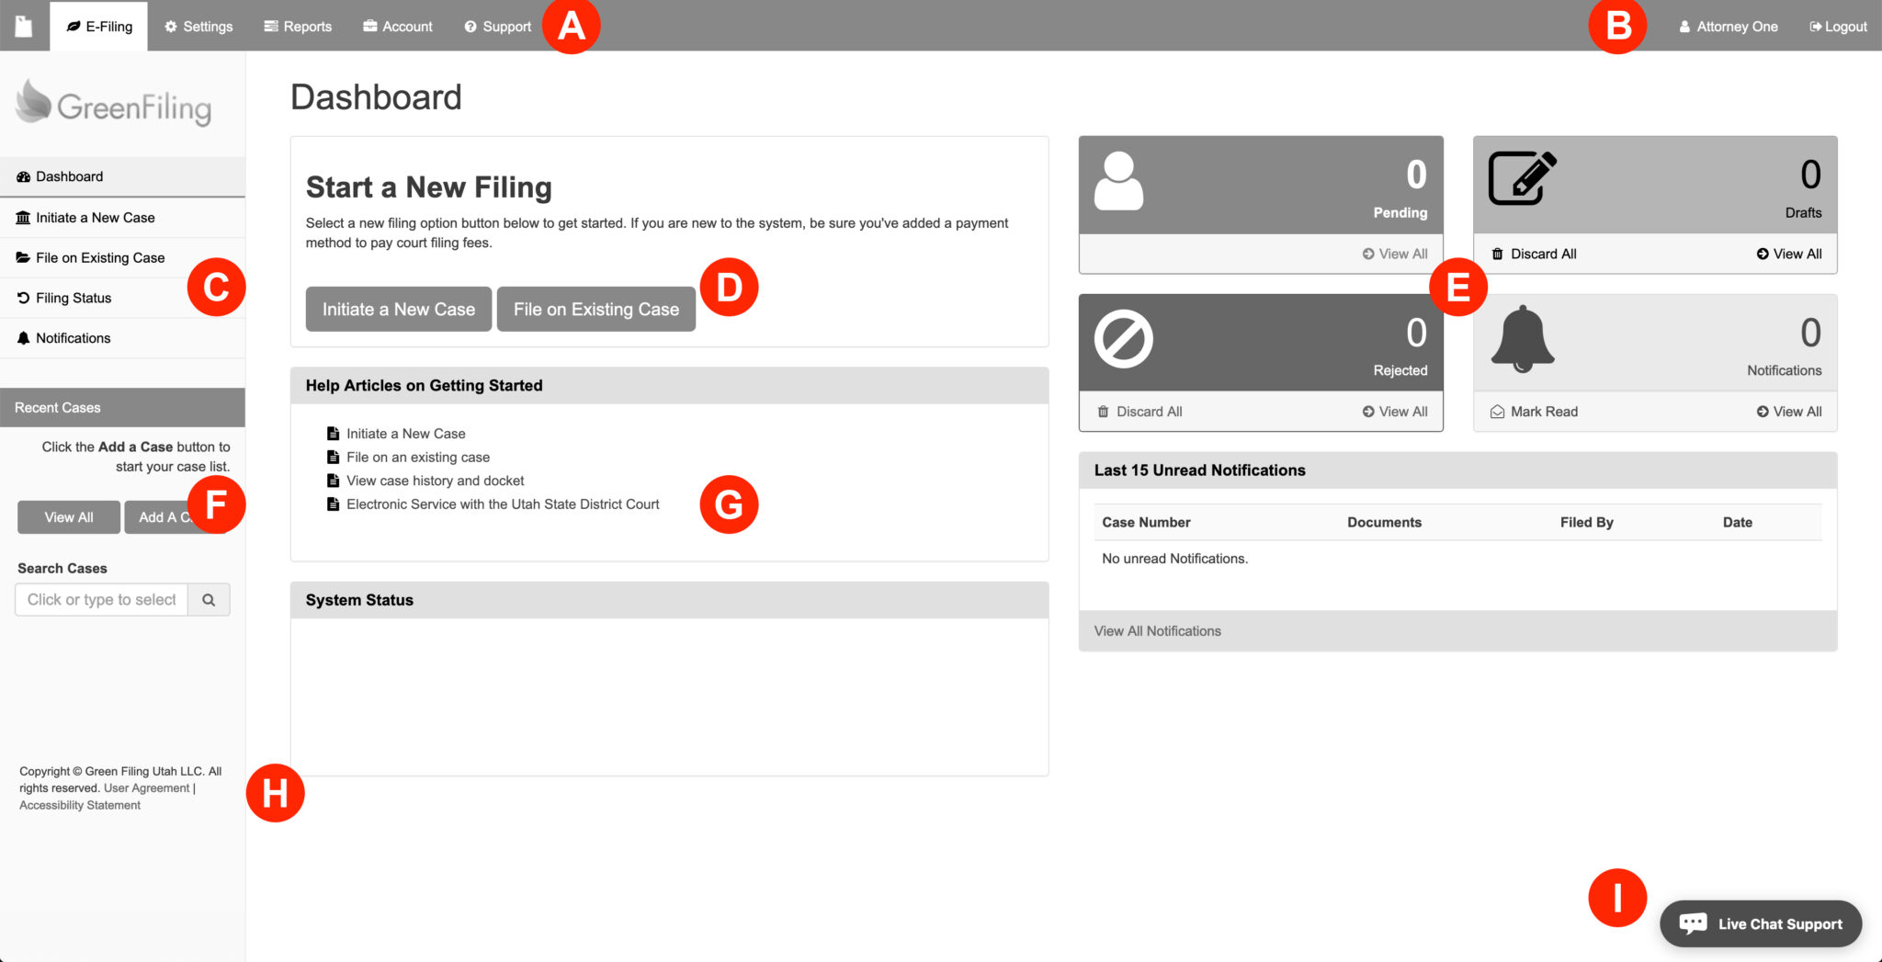
Task: Open the User Agreement link
Action: (x=145, y=787)
